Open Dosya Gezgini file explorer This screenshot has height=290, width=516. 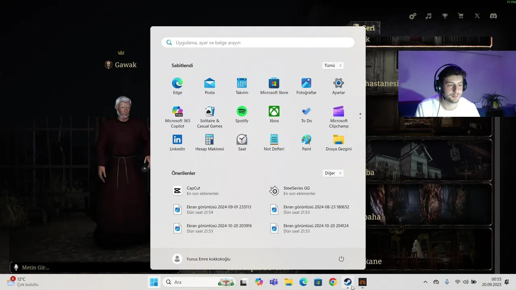point(339,143)
